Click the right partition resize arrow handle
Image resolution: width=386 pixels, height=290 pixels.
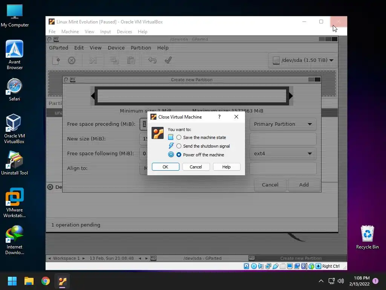291,96
